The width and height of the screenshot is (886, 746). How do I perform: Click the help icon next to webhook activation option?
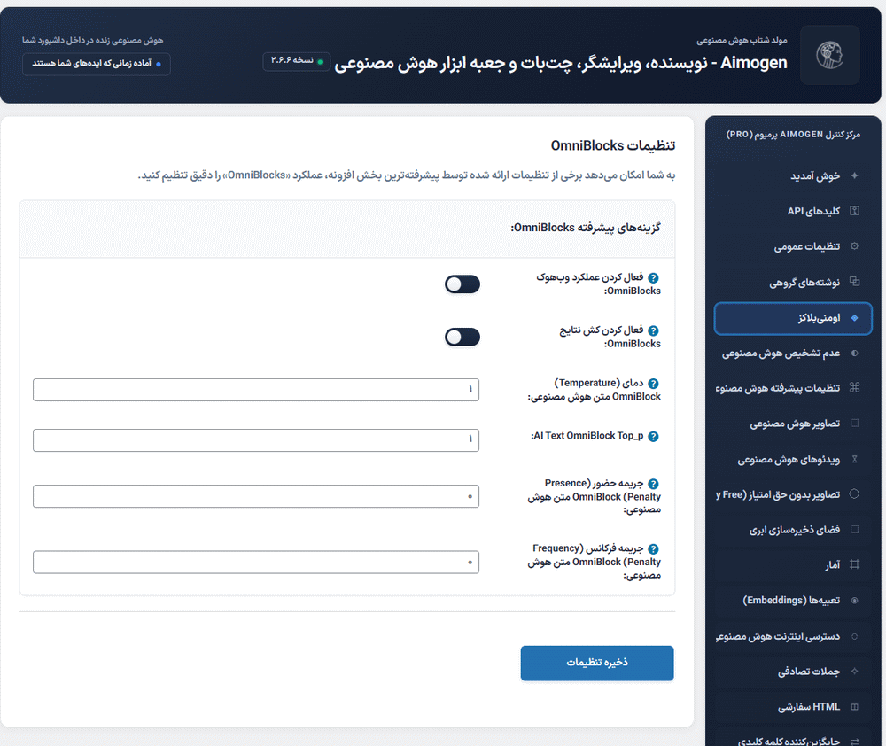coord(654,277)
